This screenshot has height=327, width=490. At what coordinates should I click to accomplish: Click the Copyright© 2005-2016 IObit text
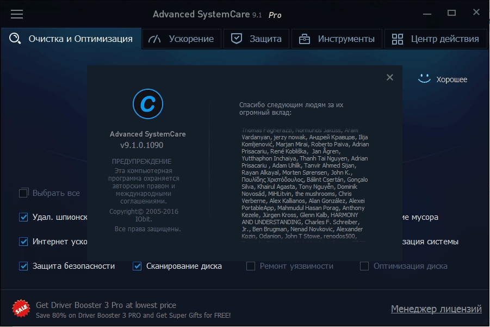point(144,215)
